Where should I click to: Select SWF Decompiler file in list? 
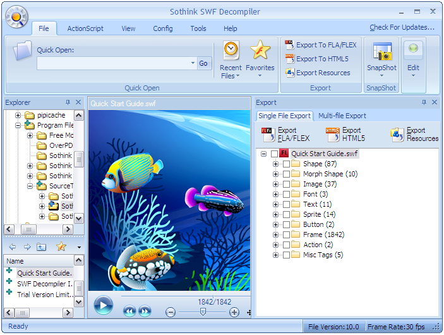click(45, 284)
